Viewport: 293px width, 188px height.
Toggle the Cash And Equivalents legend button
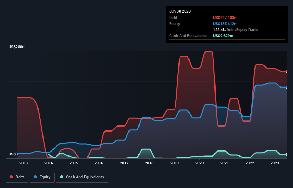82,177
